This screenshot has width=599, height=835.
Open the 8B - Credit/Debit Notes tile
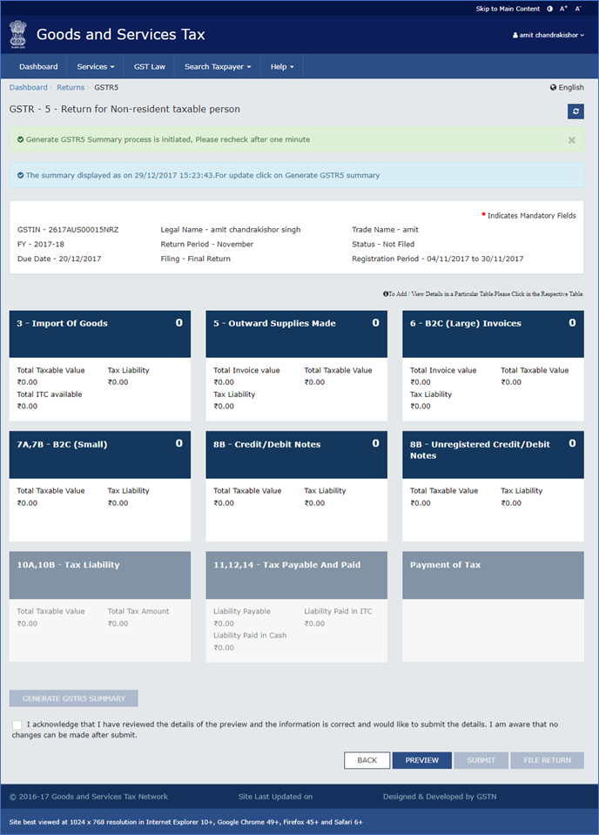296,486
